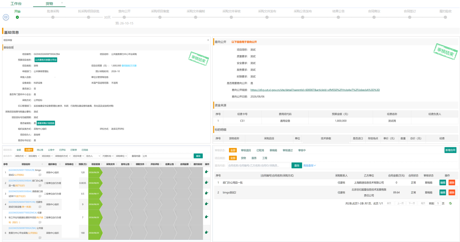Close the 项目申报 panel with x icon
This screenshot has width=460, height=242.
(x=208, y=40)
